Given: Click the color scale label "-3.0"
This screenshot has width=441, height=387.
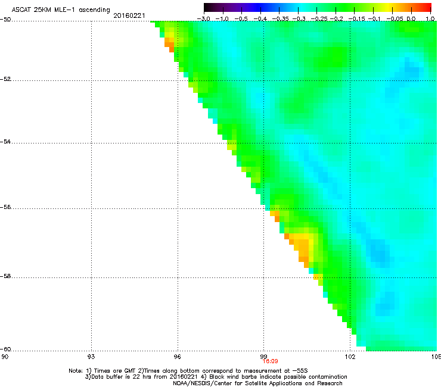Looking at the screenshot, I should (x=203, y=18).
